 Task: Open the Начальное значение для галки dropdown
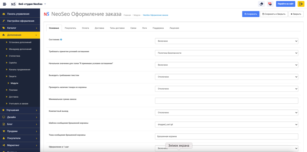pyautogui.click(x=226, y=65)
